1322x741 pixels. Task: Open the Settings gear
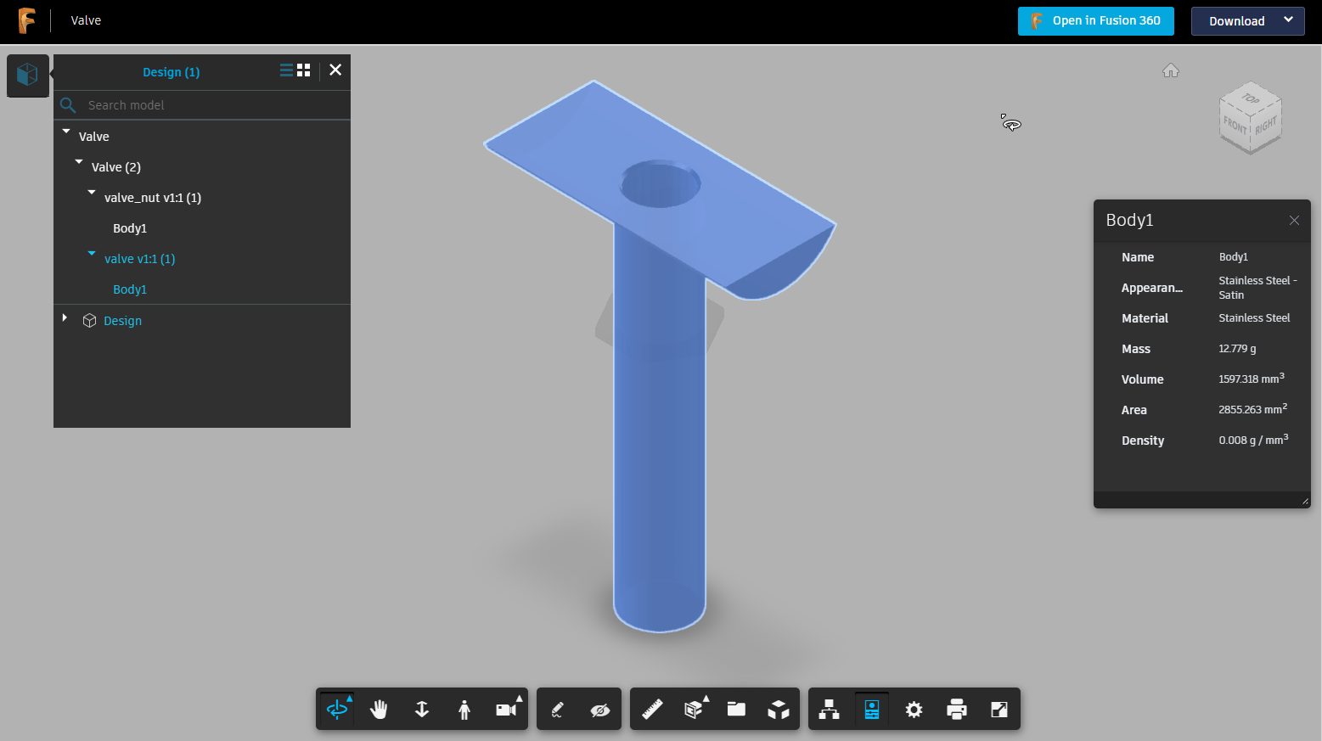tap(914, 709)
